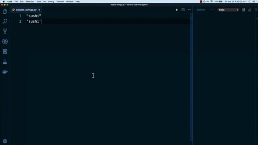This screenshot has width=258, height=145.
Task: Click line number 1 in gutter
Action: tap(20, 16)
